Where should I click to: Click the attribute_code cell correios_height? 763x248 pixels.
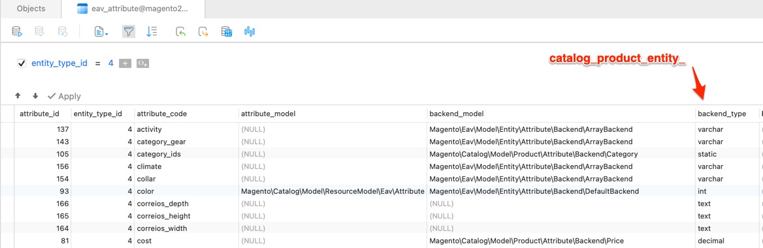tap(186, 216)
